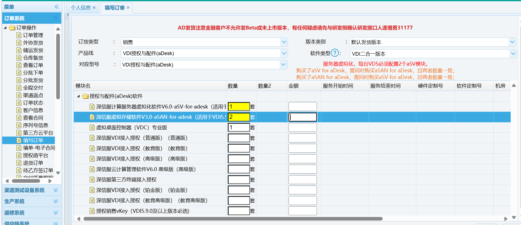Click the module table scroll-down arrow
Image resolution: width=521 pixels, height=225 pixels.
[x=514, y=217]
